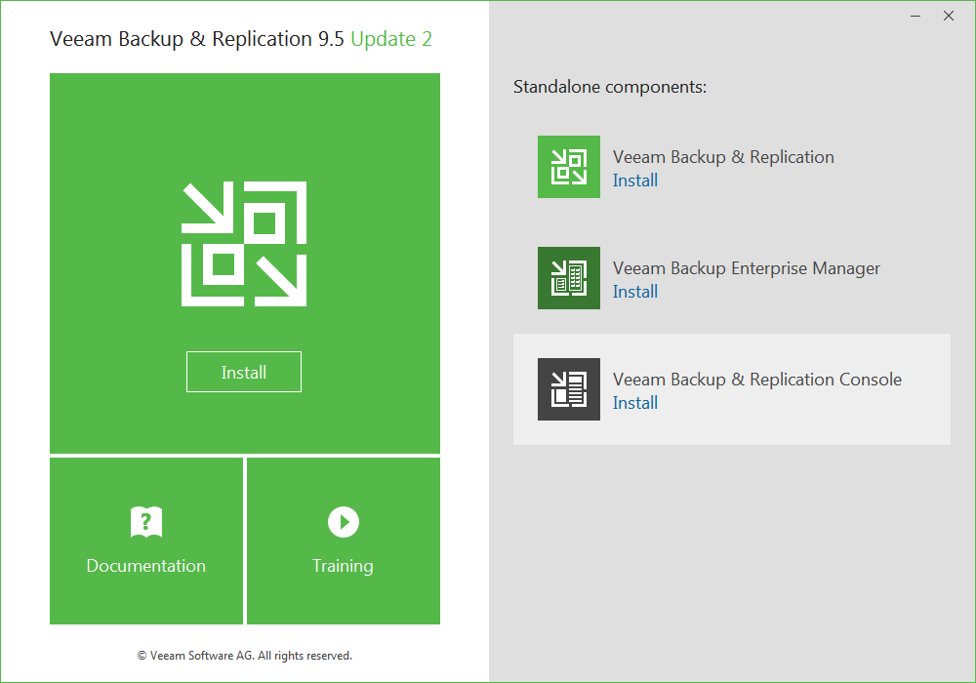Viewport: 976px width, 683px height.
Task: Open the Training tile label
Action: tap(343, 566)
